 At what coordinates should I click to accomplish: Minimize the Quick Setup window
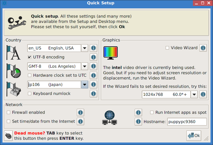click(x=196, y=3)
